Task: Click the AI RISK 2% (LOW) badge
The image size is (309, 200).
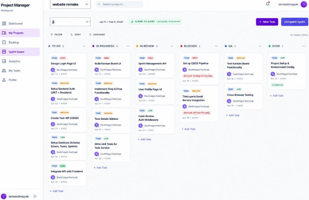Action: 155,22
